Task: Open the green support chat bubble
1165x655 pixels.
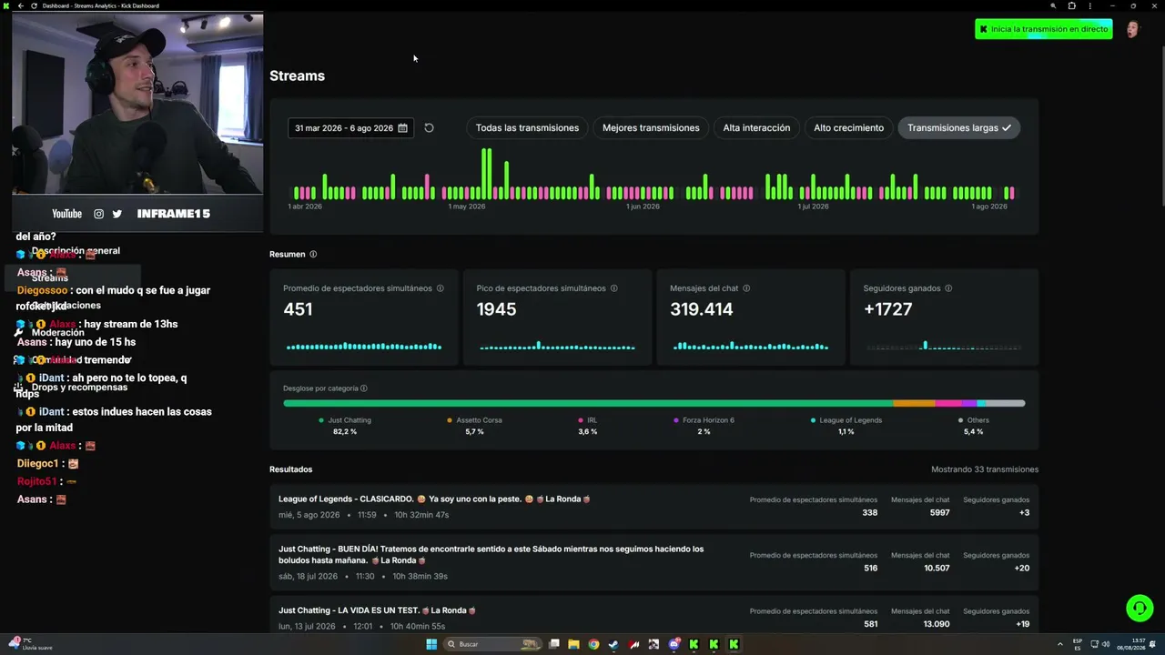Action: coord(1139,607)
